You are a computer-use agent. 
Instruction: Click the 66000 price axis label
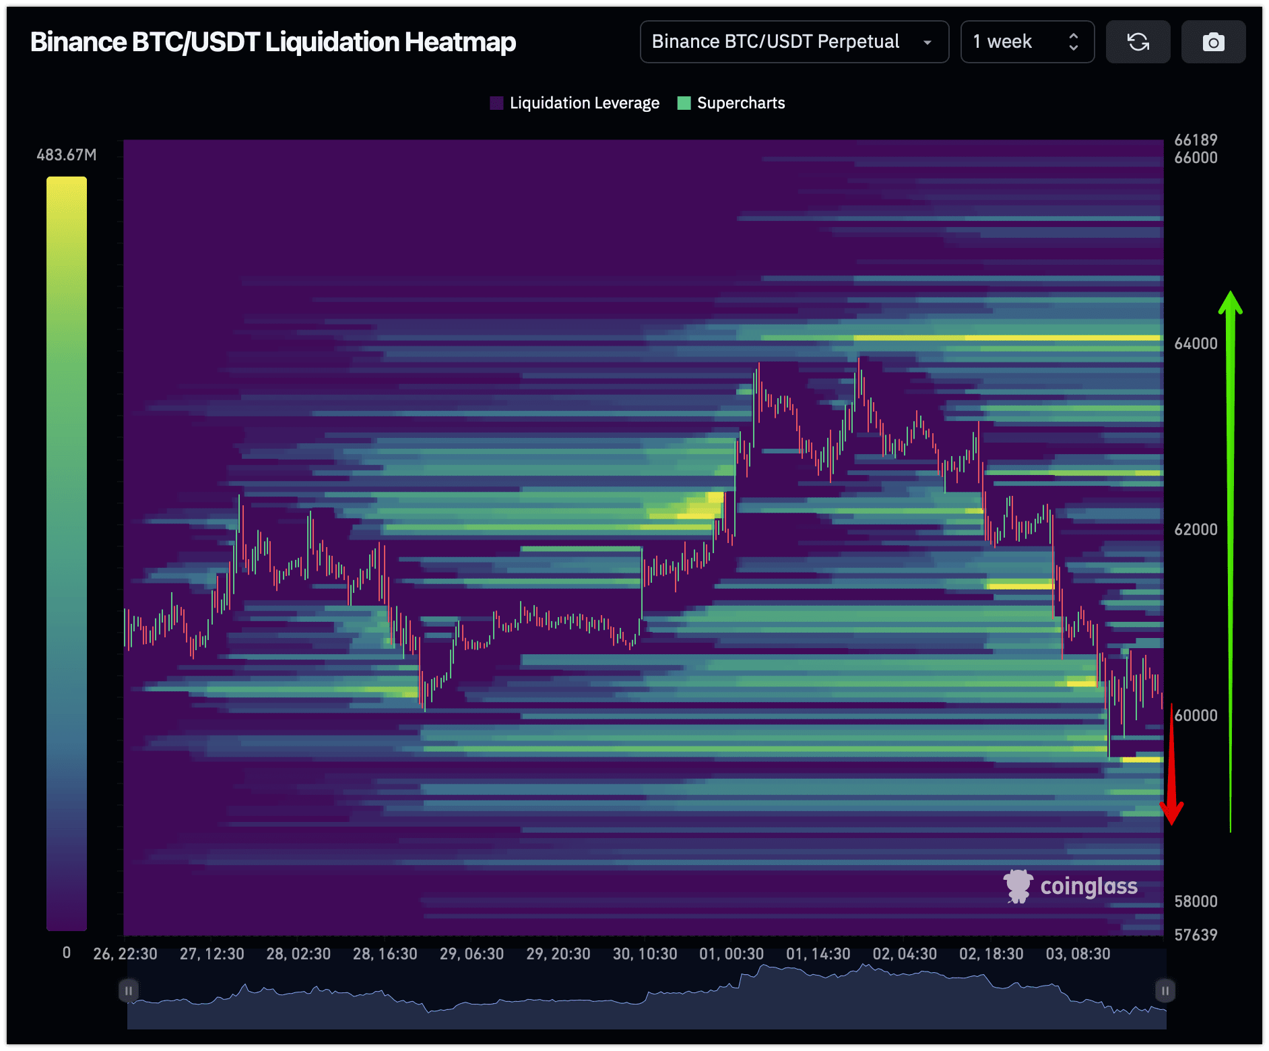[x=1196, y=158]
